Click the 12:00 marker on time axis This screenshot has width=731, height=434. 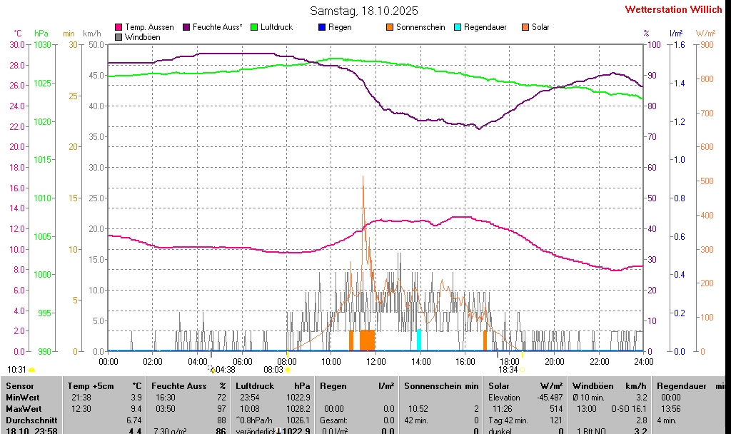coord(375,362)
